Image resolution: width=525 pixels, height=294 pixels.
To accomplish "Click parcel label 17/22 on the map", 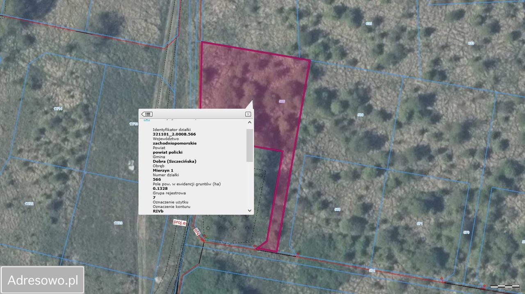I will coord(29,203).
